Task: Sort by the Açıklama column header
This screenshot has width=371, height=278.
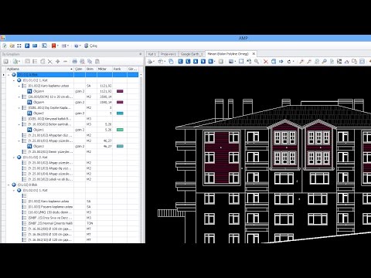Action: (40, 69)
